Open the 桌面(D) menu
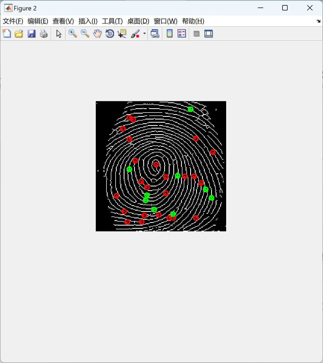This screenshot has height=363, width=323. pyautogui.click(x=138, y=21)
